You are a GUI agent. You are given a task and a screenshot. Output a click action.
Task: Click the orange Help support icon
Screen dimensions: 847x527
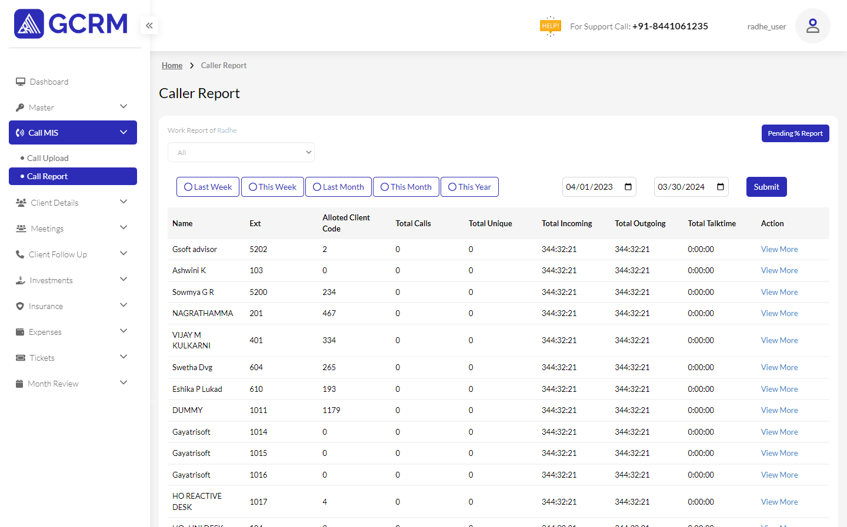pos(550,26)
